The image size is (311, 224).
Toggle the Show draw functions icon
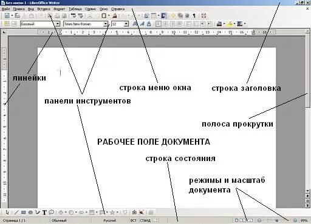[164, 16]
